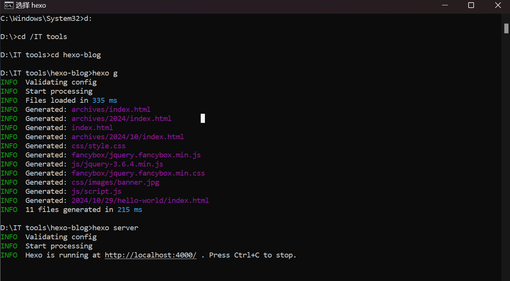Click the white selection cursor block
Screen dimensions: 510x281
point(203,118)
